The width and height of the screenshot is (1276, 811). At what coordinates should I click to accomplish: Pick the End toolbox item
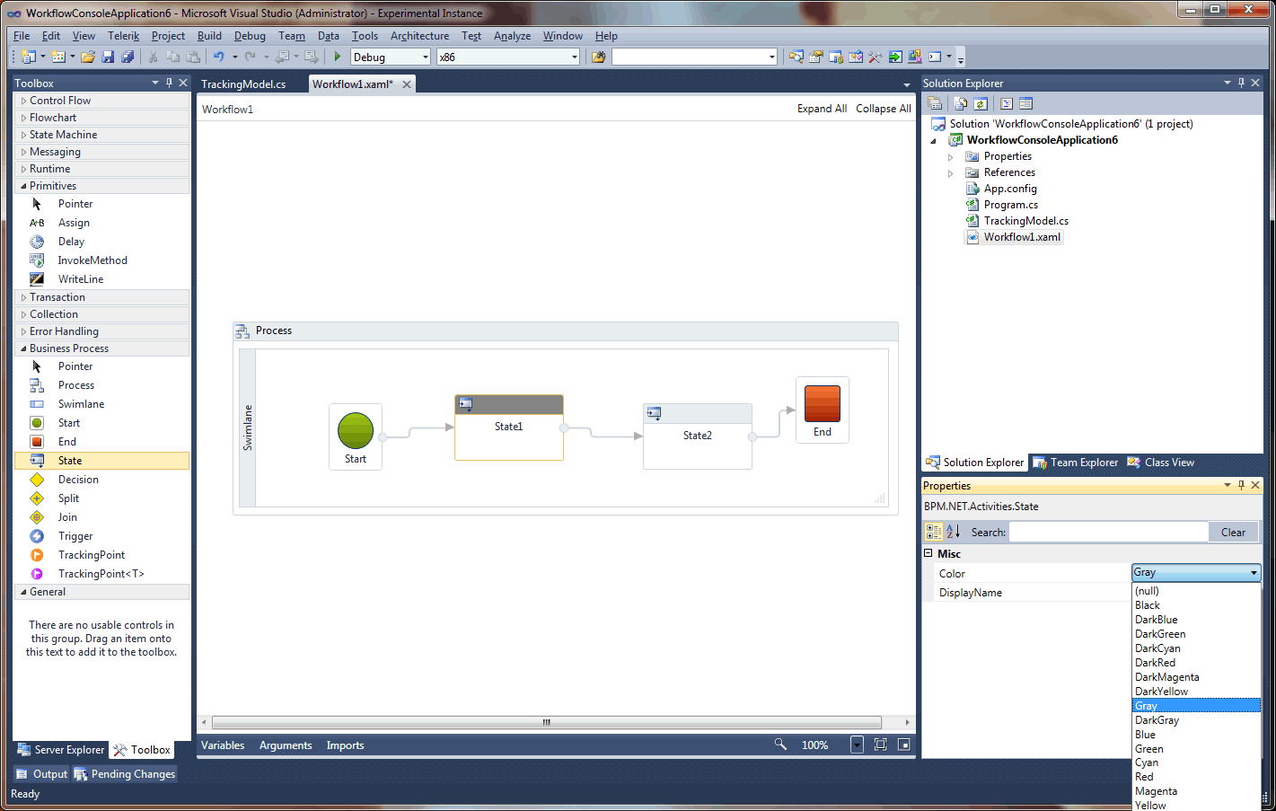(67, 442)
